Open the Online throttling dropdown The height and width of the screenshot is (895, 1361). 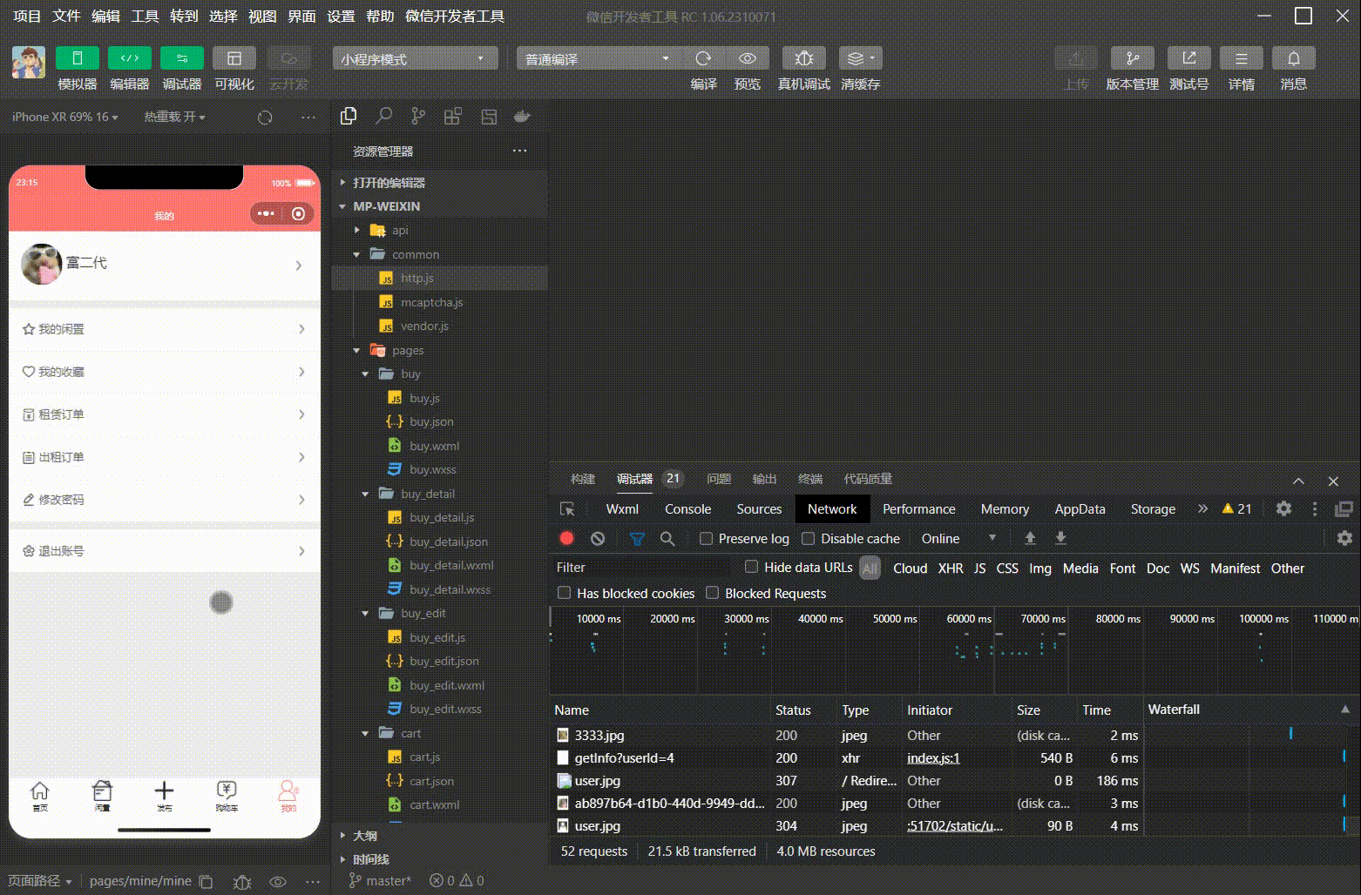tap(958, 539)
